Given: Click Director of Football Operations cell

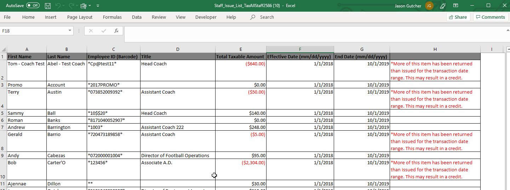Looking at the screenshot, I should coord(178,155).
